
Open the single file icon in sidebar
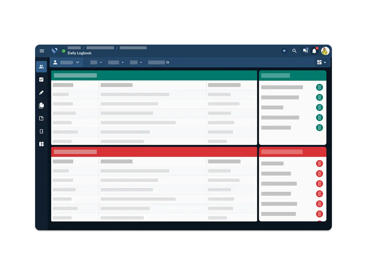click(x=41, y=118)
